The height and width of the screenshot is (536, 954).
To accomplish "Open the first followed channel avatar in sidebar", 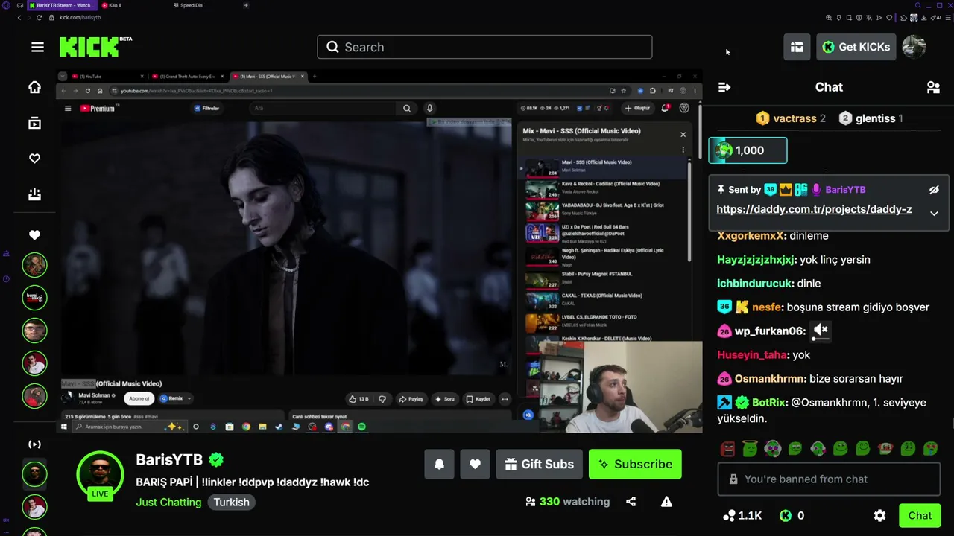I will pos(34,265).
